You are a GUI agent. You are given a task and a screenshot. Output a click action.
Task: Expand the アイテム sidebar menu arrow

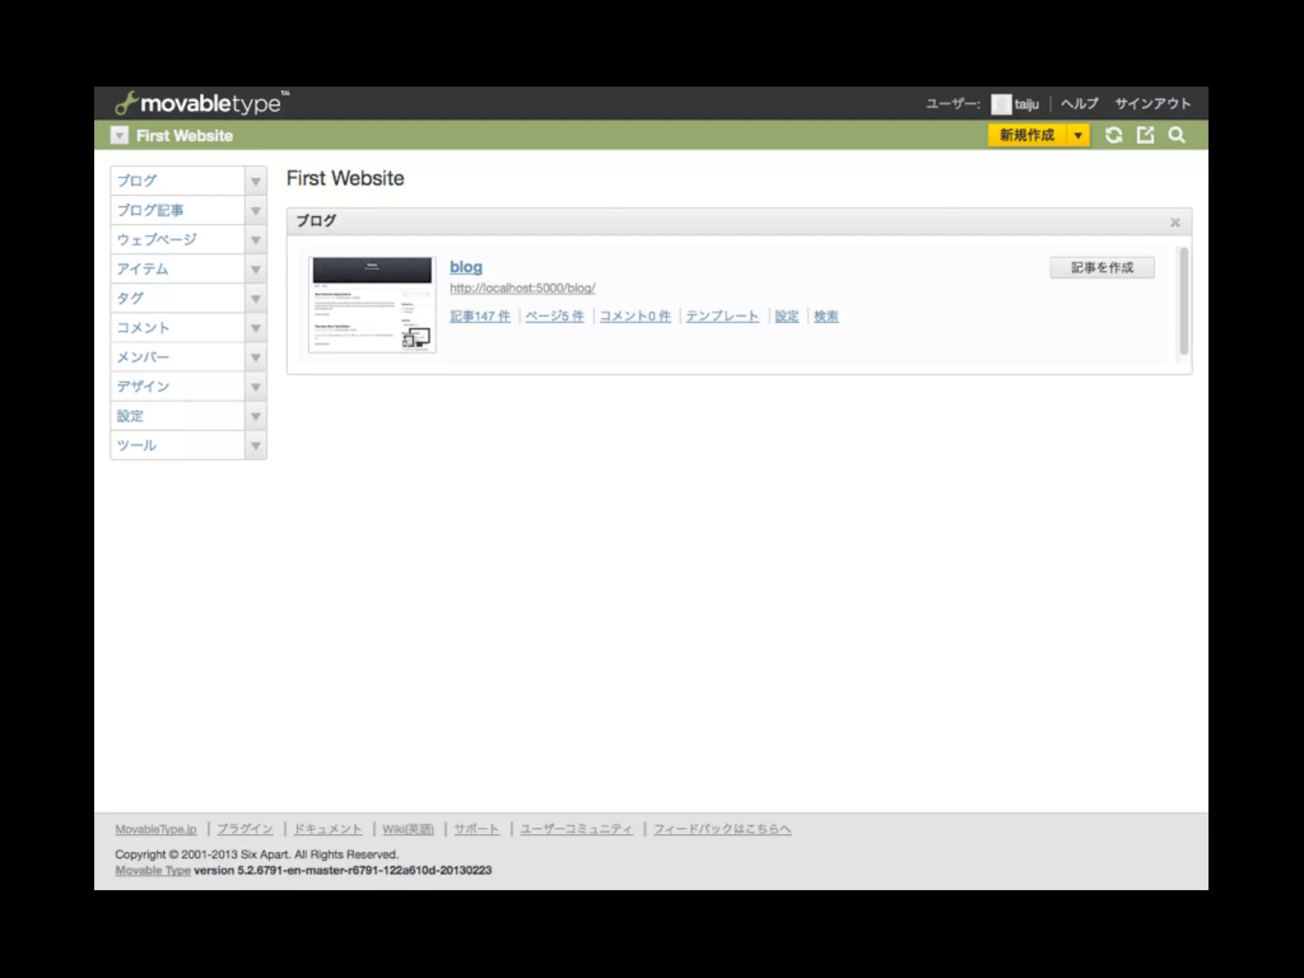[255, 269]
